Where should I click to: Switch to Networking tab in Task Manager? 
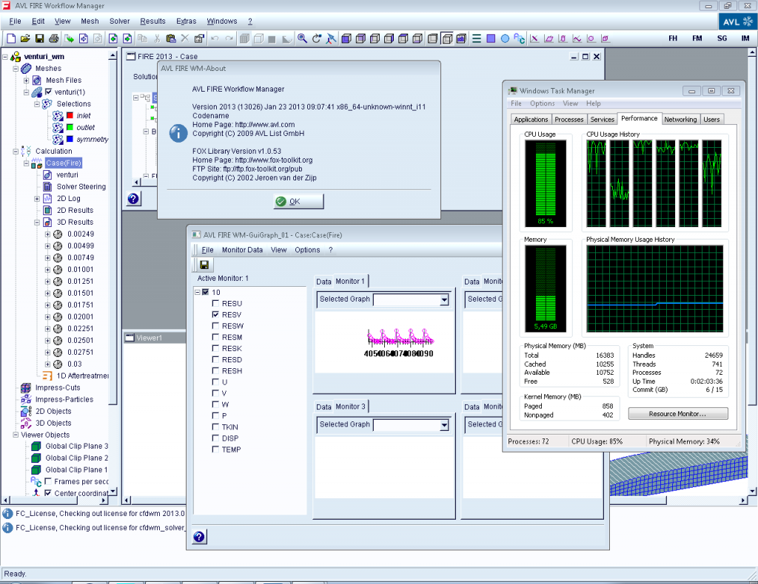tap(680, 119)
